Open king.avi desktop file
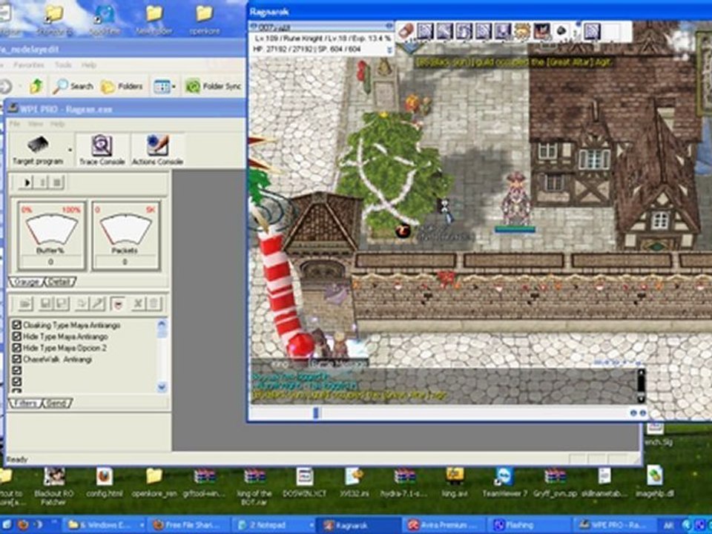 455,483
